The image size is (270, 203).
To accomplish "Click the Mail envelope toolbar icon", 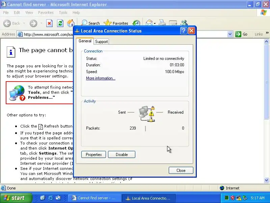I will point(149,23).
